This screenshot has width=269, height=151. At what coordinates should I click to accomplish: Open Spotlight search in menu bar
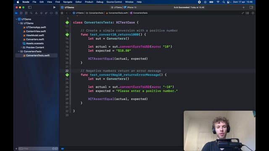coord(224,2)
